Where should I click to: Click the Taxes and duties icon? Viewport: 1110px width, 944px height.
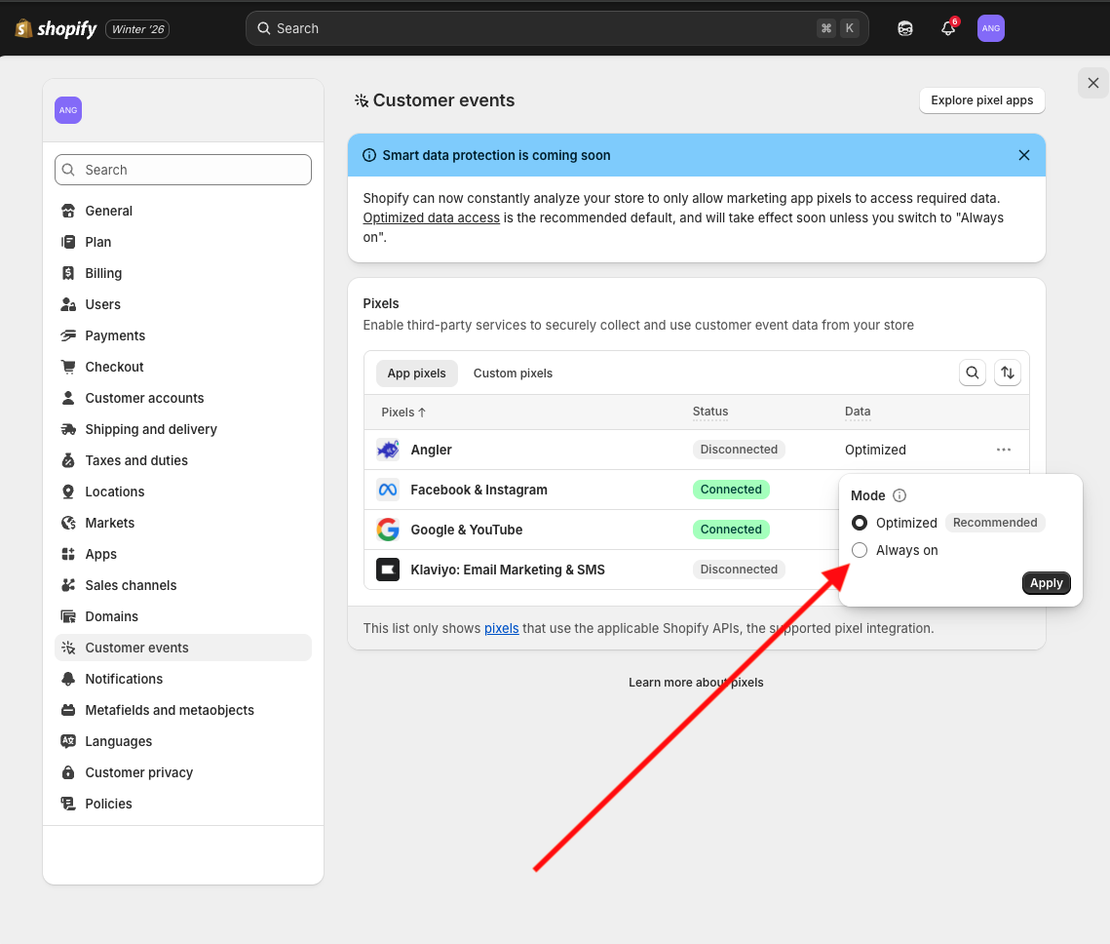(68, 460)
